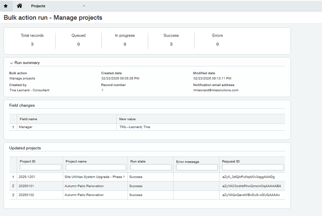Open the Projects module dropdown arrow
Image resolution: width=322 pixels, height=216 pixels.
coord(84,6)
